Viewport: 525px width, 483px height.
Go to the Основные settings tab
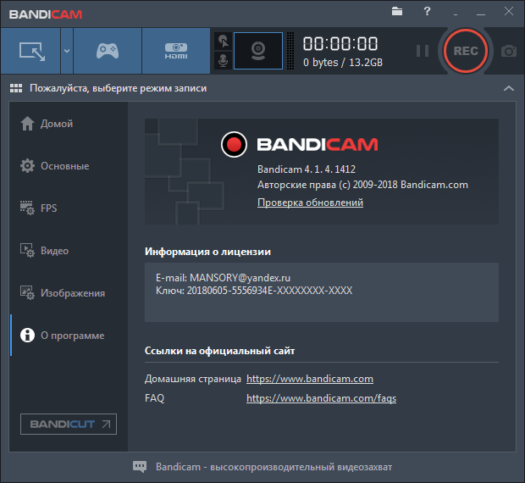64,166
